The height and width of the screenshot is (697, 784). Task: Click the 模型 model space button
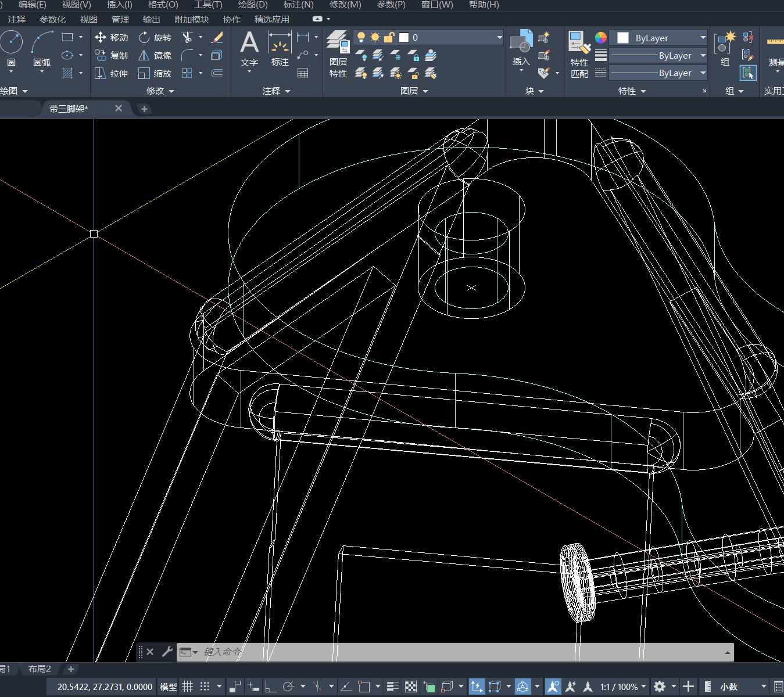[168, 687]
